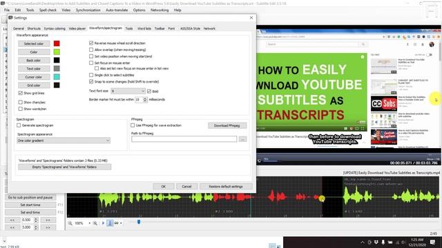
Task: Click the YouTube search magnifier icon in video
Action: pyautogui.click(x=363, y=44)
